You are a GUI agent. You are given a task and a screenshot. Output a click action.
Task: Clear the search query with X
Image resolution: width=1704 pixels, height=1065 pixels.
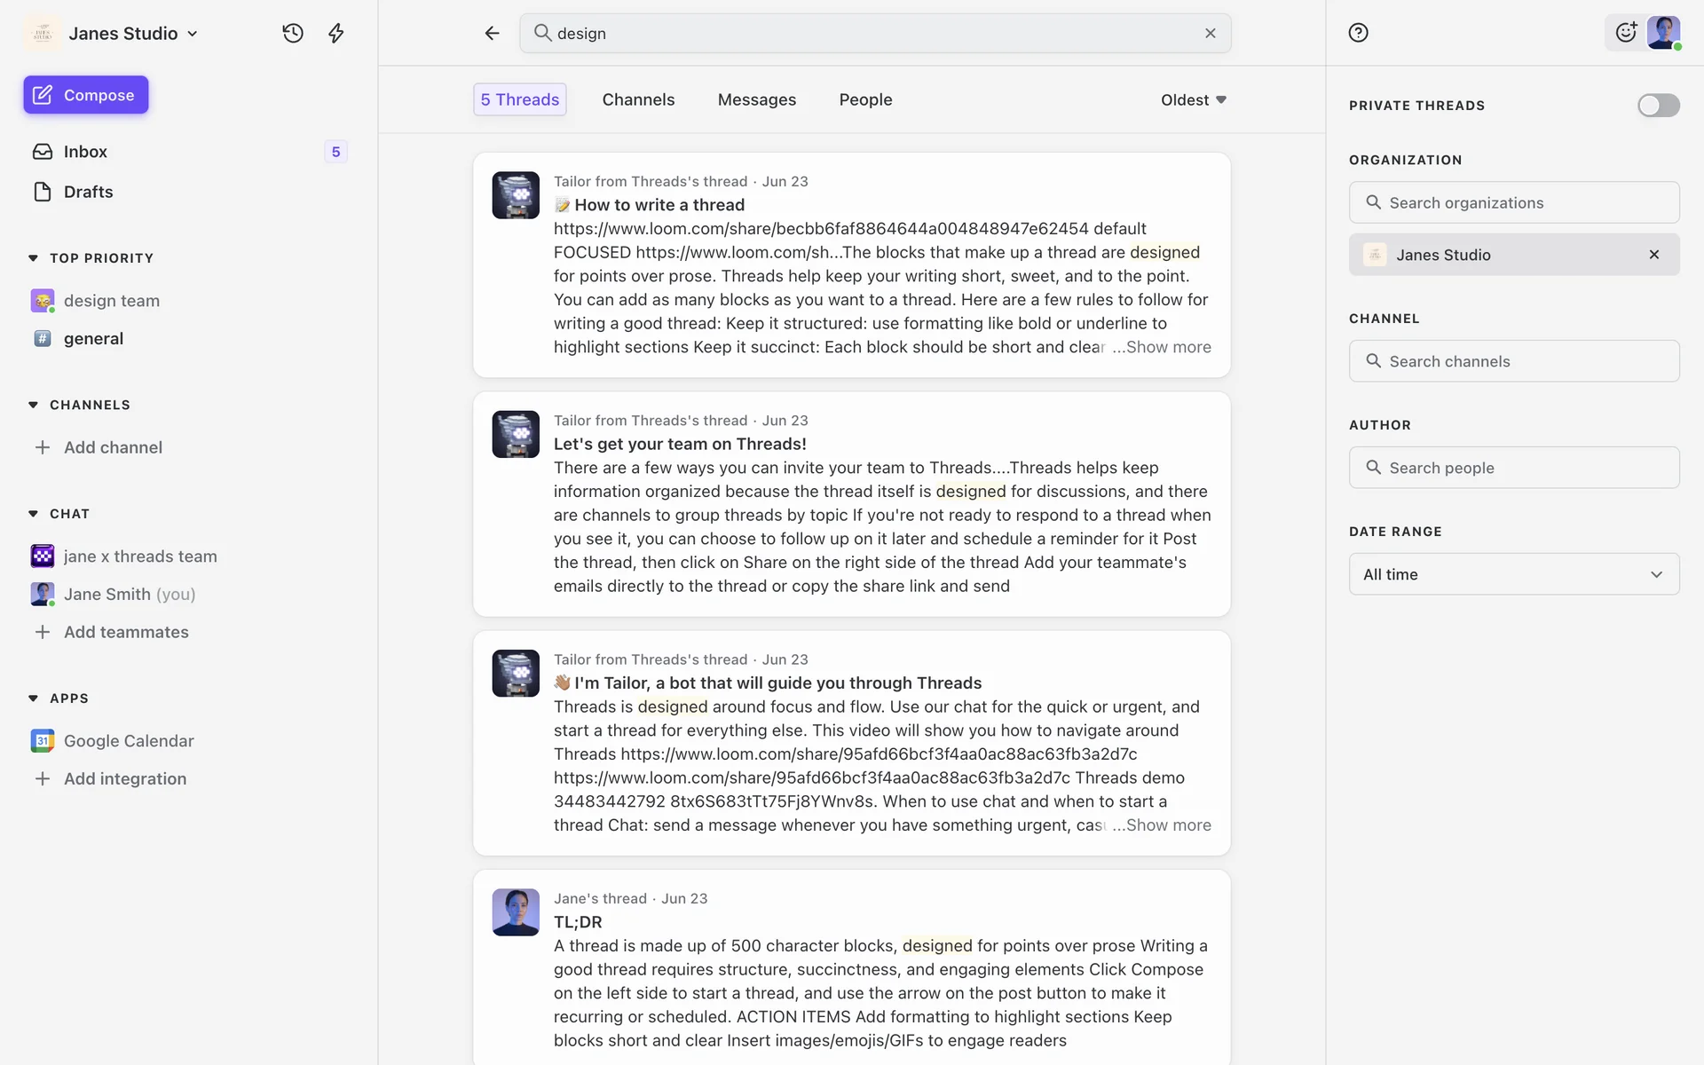(1210, 33)
